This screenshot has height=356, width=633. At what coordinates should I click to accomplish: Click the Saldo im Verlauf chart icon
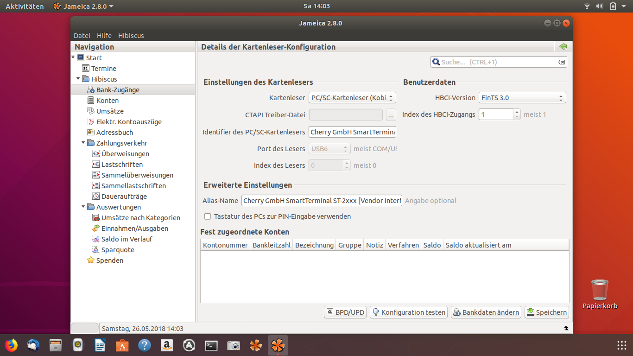tap(96, 239)
